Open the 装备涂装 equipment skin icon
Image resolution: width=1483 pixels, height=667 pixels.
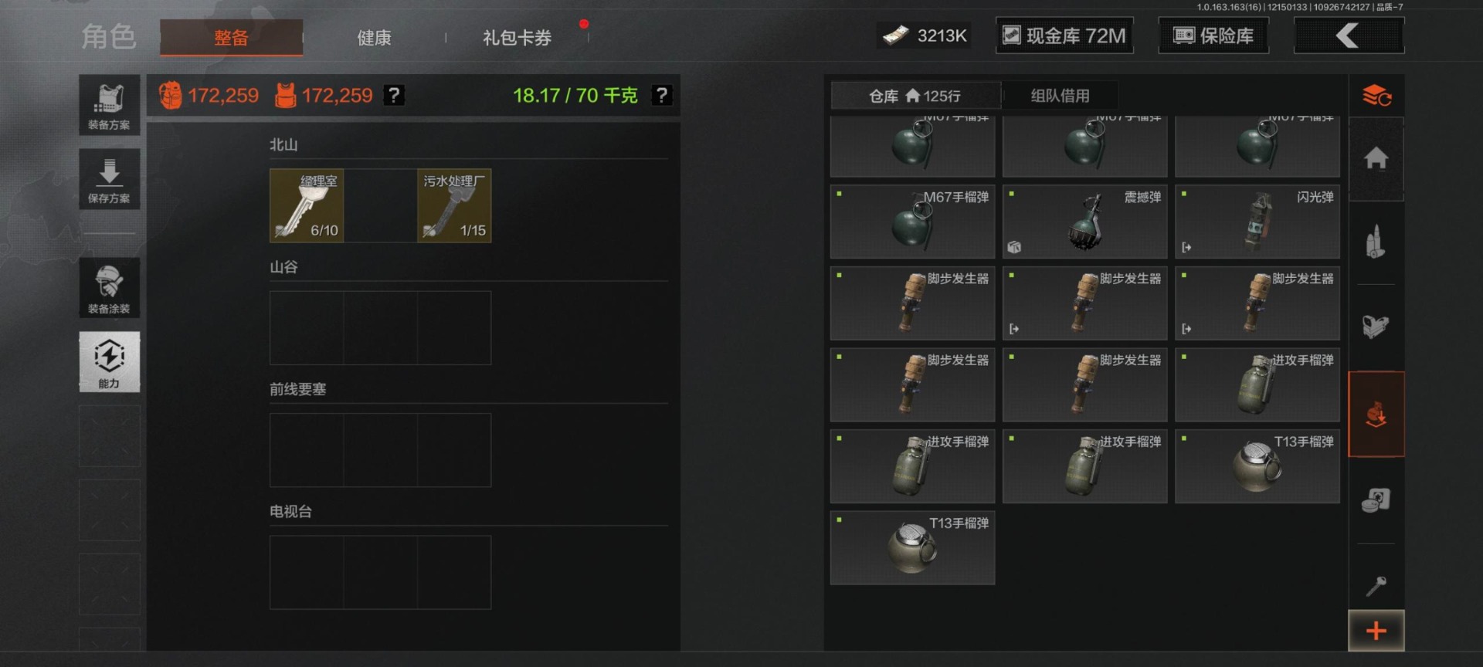tap(109, 288)
